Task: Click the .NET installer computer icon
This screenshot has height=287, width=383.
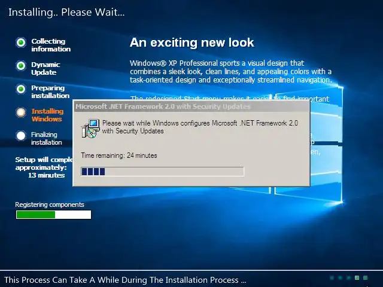Action: coord(90,129)
